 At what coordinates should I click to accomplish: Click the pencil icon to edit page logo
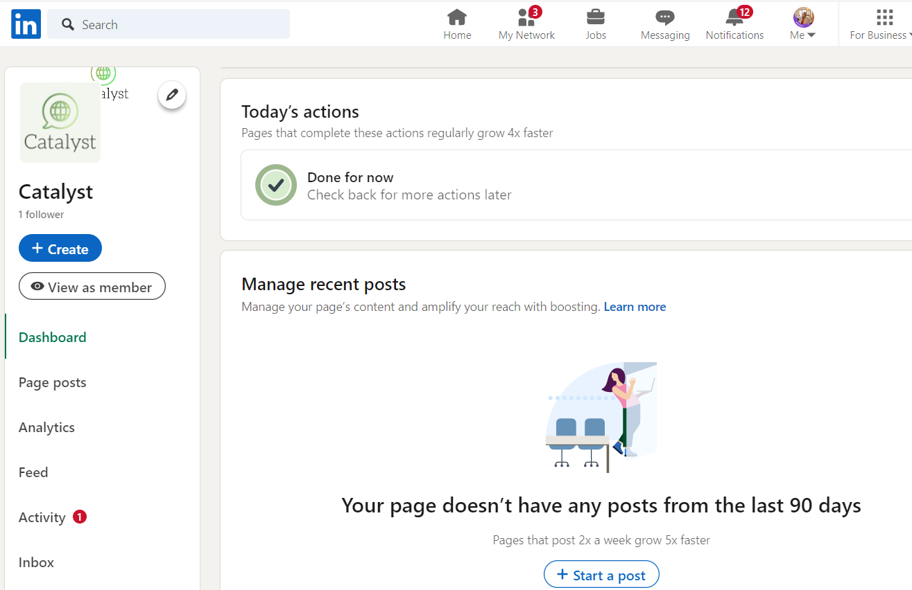[171, 95]
